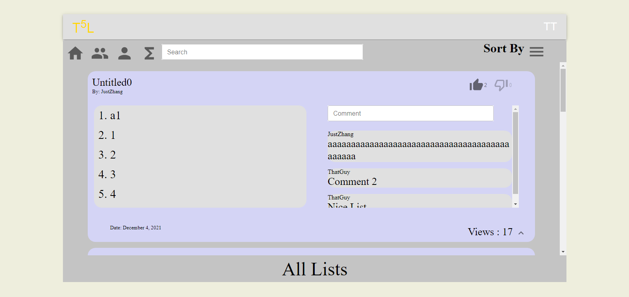Like the Untitled0 list with thumbs up
The height and width of the screenshot is (297, 629).
[x=476, y=85]
